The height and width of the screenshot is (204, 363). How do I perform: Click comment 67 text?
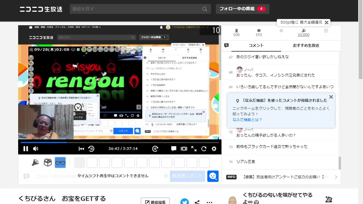(x=262, y=57)
